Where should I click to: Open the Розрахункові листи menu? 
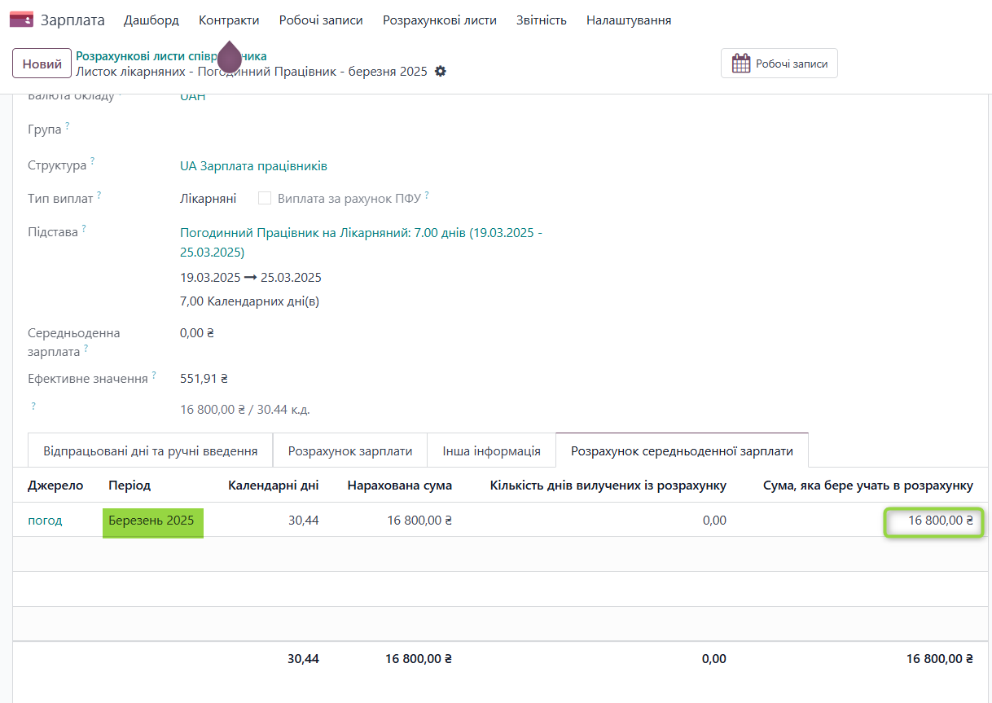point(439,20)
